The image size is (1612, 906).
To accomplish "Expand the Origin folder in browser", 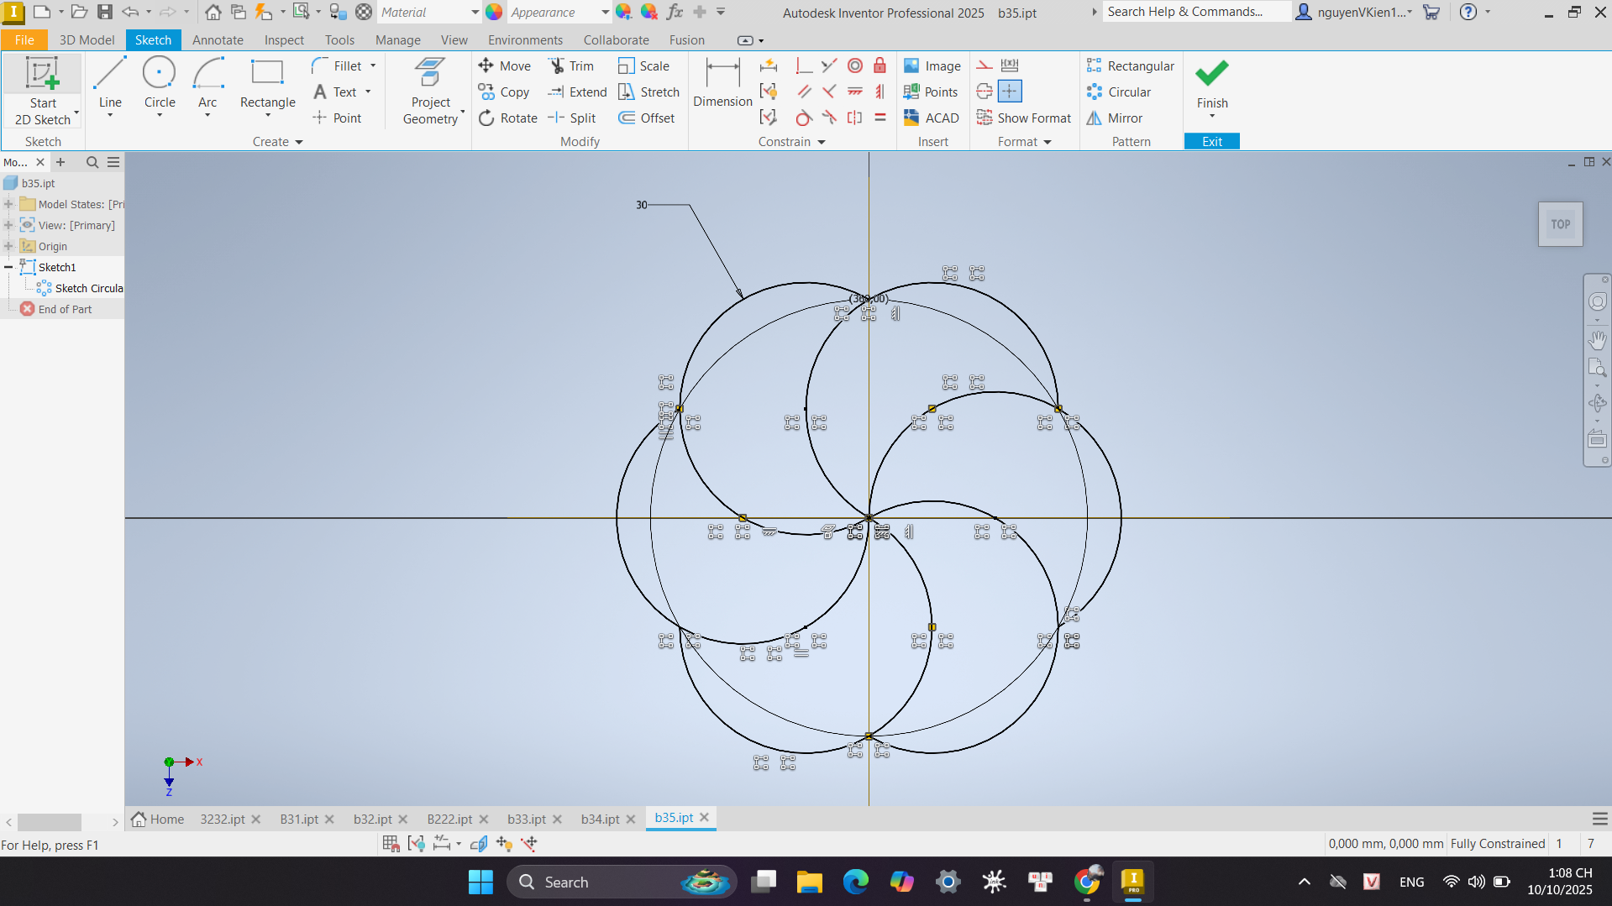I will point(8,246).
